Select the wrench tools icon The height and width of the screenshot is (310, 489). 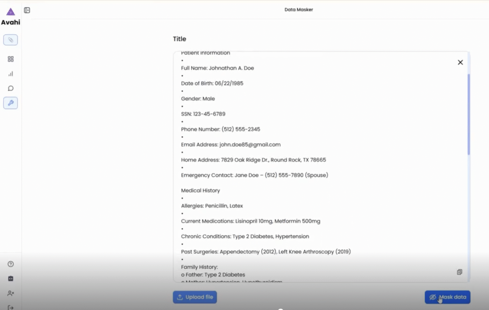point(11,103)
